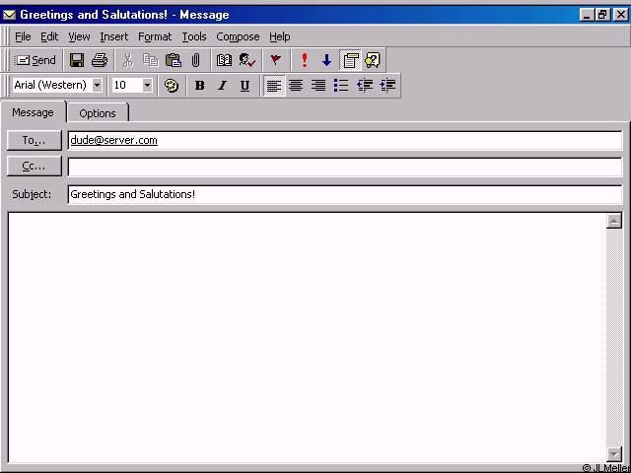The image size is (631, 473).
Task: Toggle Bold formatting
Action: [x=199, y=86]
